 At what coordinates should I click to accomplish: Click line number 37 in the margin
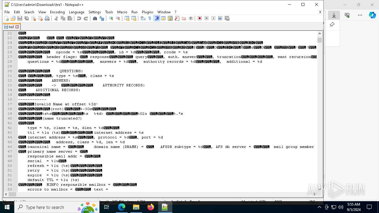[10, 104]
